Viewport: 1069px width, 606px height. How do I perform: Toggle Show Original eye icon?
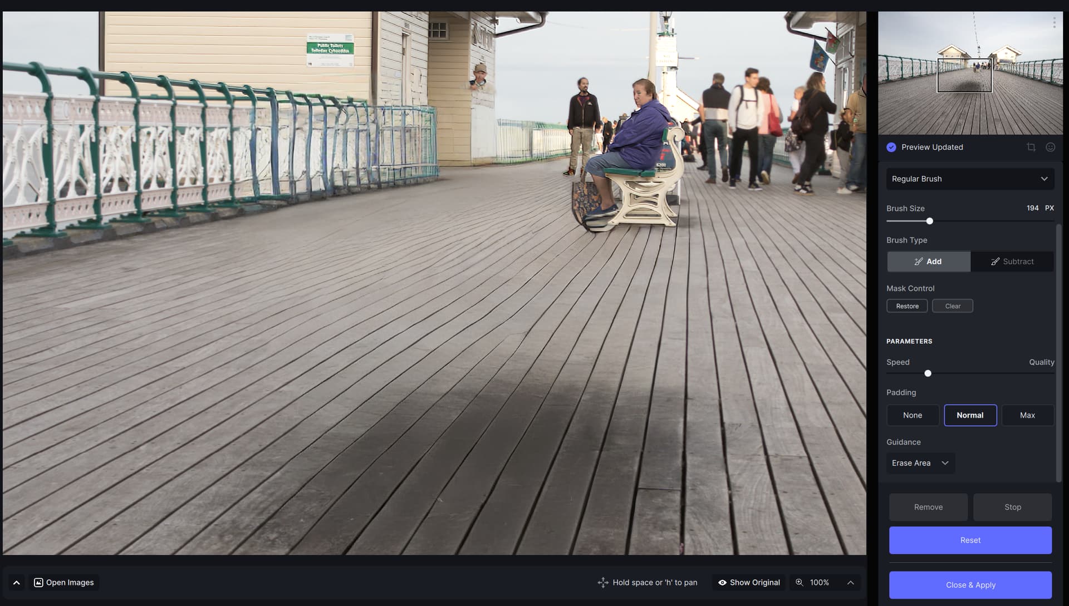[722, 582]
